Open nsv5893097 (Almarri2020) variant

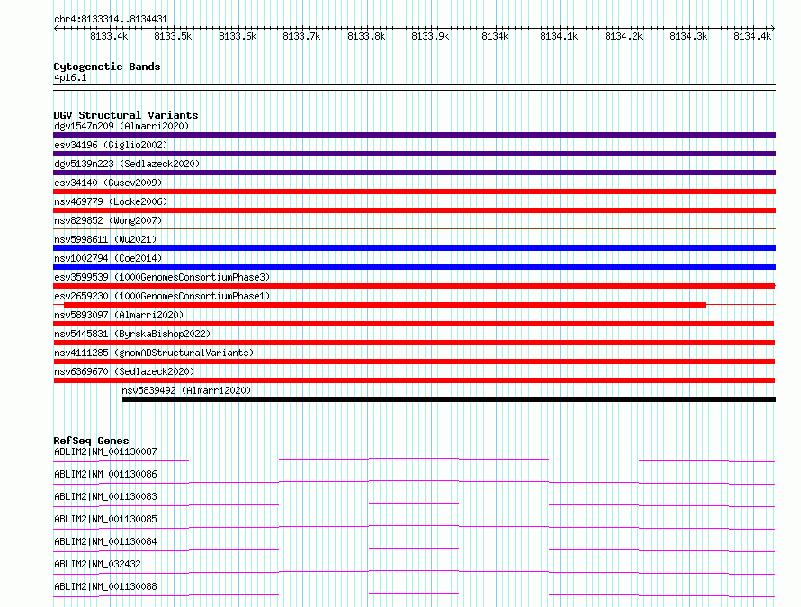click(x=119, y=315)
